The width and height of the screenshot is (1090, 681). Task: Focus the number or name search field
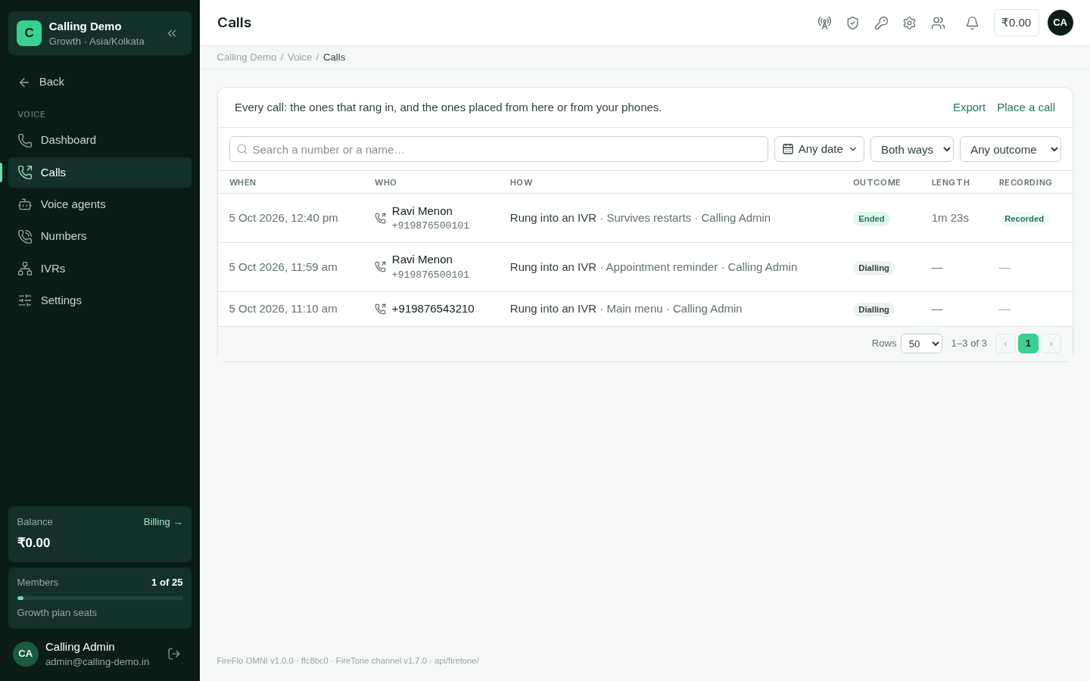499,149
